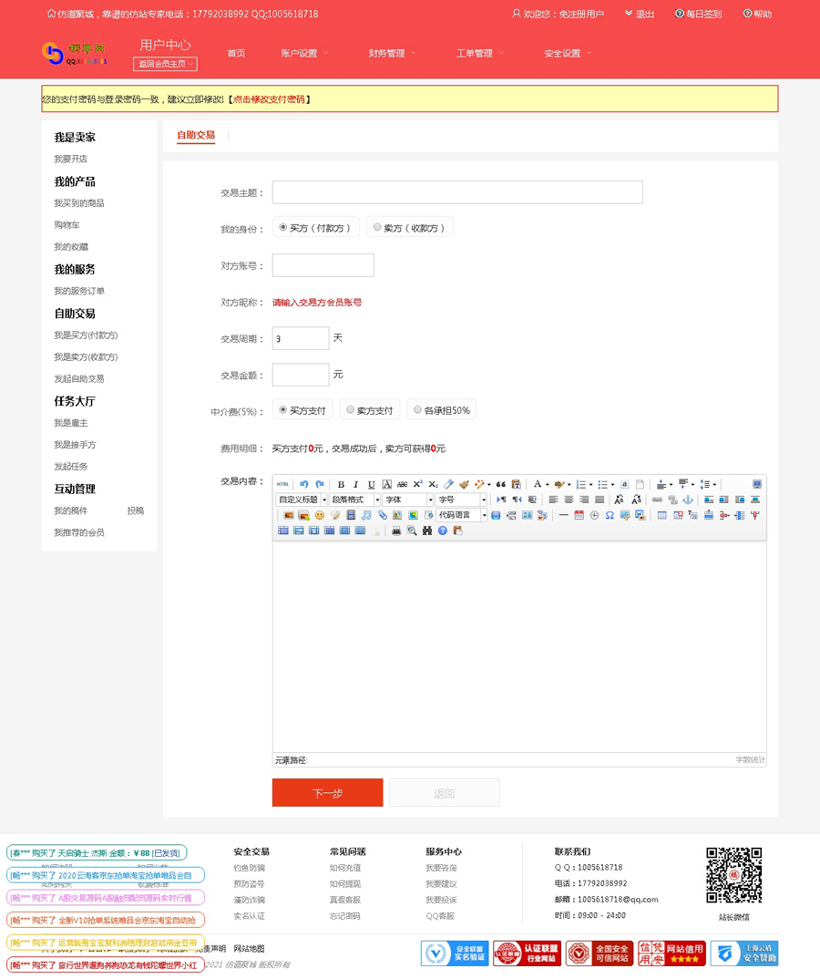
Task: Apply italic formatting in the editor
Action: (x=355, y=484)
